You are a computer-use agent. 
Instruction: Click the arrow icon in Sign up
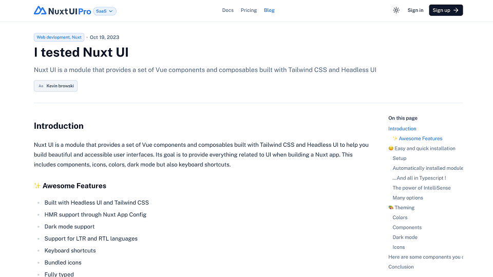(456, 10)
